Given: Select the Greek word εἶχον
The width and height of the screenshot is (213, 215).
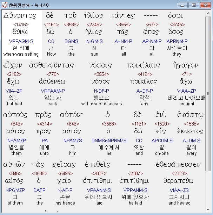Looking at the screenshot, I should point(13,65).
